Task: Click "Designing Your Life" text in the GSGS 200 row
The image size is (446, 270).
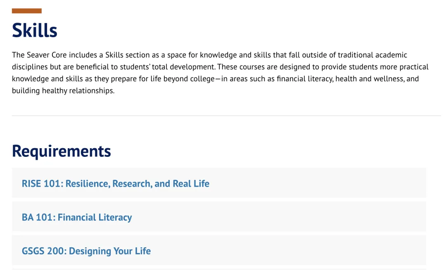Action: 110,251
